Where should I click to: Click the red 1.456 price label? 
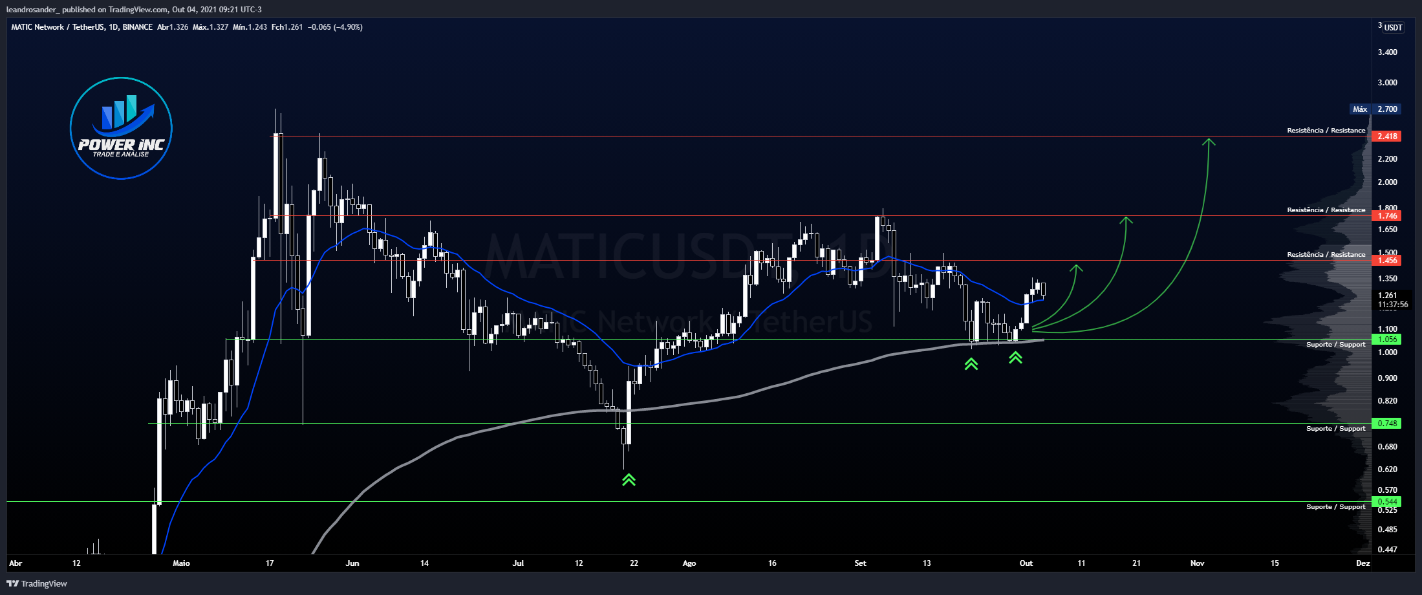[1386, 260]
